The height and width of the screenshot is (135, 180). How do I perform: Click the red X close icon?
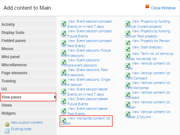147,7
